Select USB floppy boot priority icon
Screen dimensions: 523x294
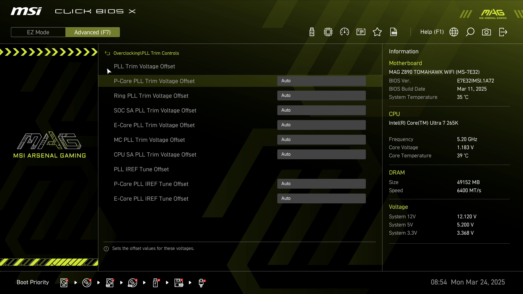click(179, 283)
